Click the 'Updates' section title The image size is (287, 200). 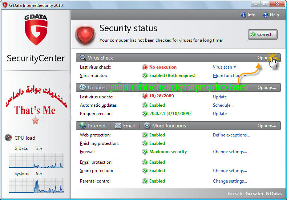97,87
